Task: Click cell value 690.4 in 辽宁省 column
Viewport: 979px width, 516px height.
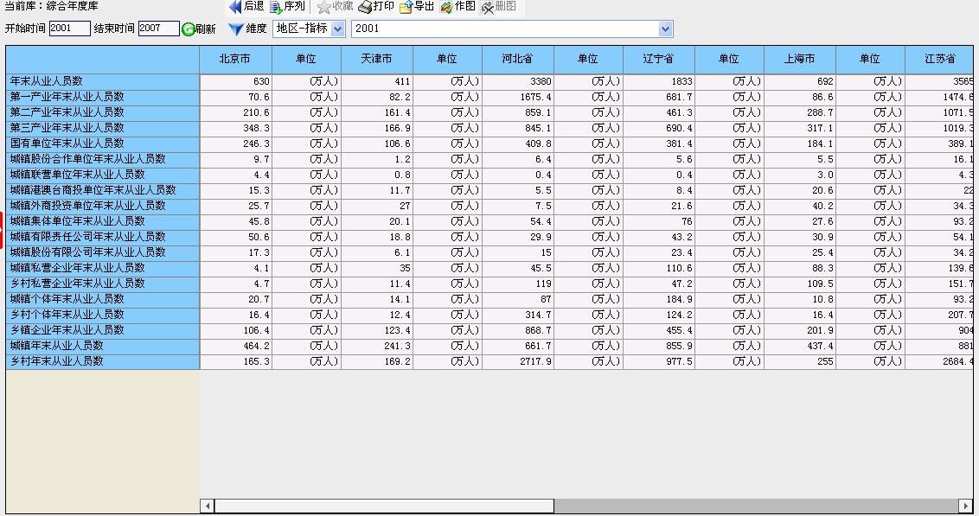Action: click(x=659, y=129)
